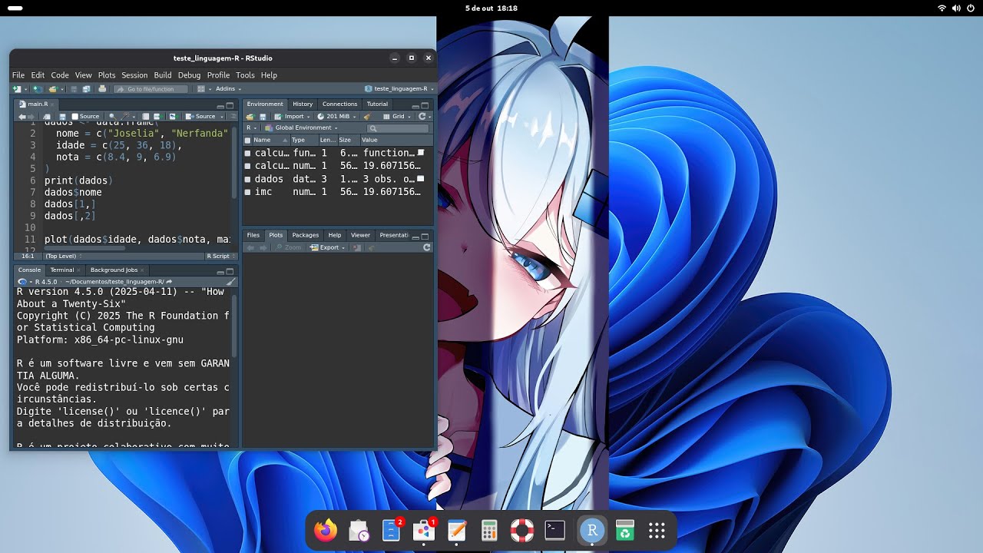Image resolution: width=983 pixels, height=553 pixels.
Task: Open Firefox from the dock
Action: [x=326, y=530]
